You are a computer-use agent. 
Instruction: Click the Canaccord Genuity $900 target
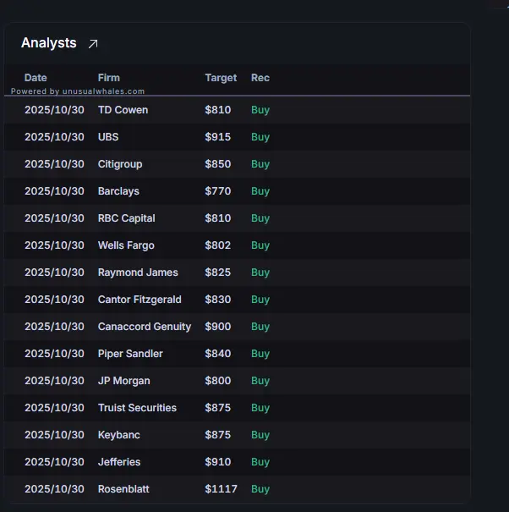tap(217, 327)
